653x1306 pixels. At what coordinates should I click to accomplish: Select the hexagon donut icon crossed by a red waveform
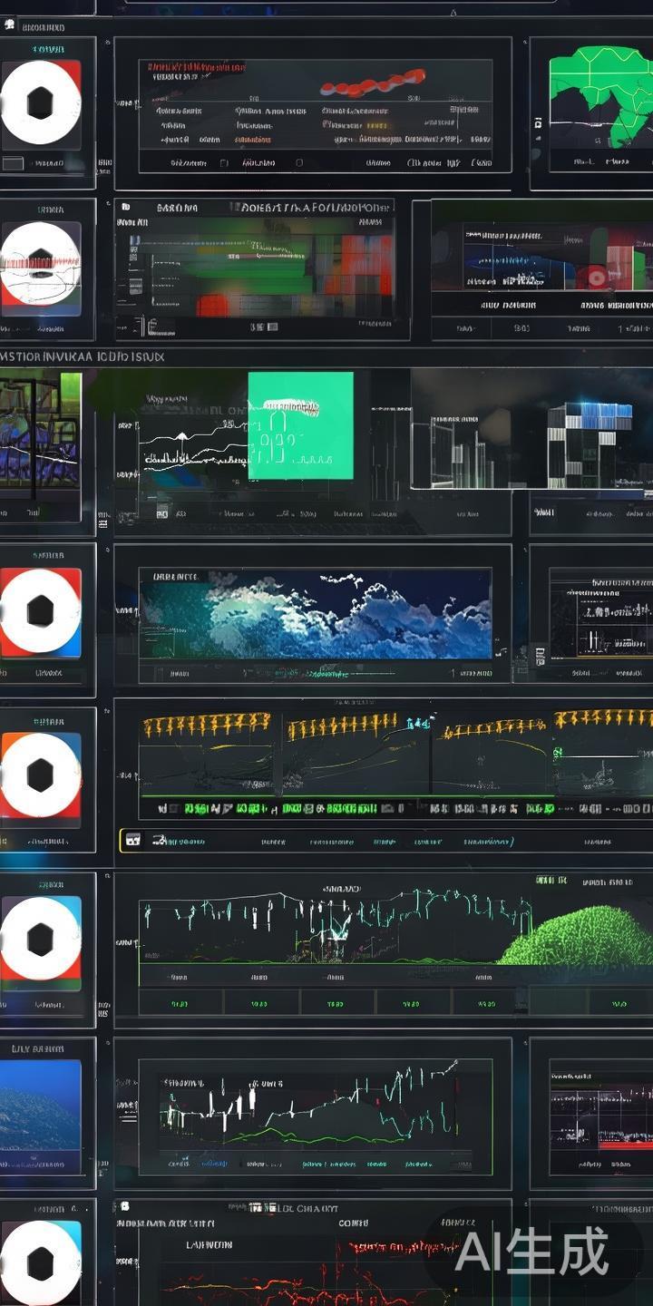coord(40,263)
